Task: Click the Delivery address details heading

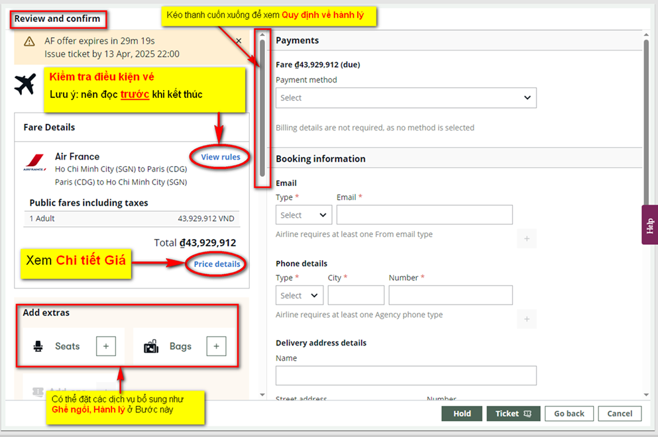Action: point(321,342)
